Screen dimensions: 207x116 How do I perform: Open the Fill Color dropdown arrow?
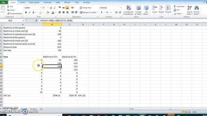[50, 12]
